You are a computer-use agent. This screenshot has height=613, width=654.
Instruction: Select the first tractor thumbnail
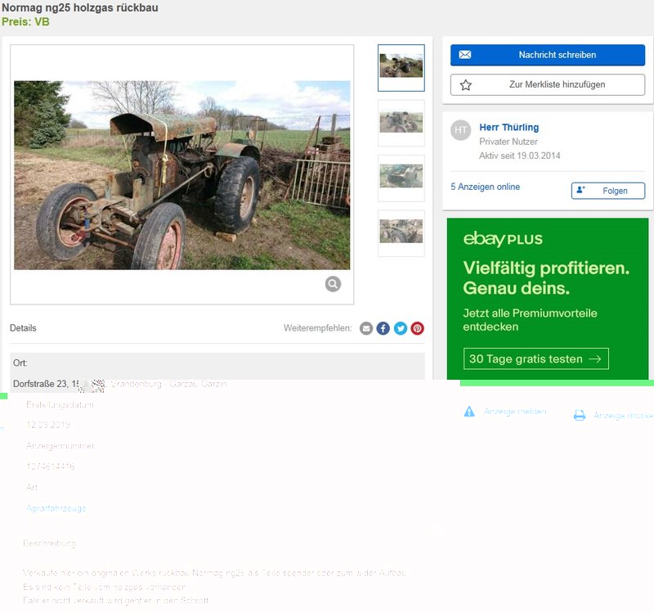click(401, 67)
